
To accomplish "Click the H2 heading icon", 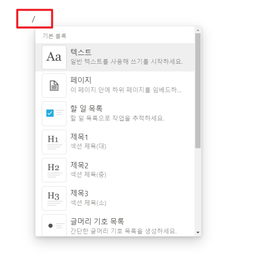I will point(54,170).
